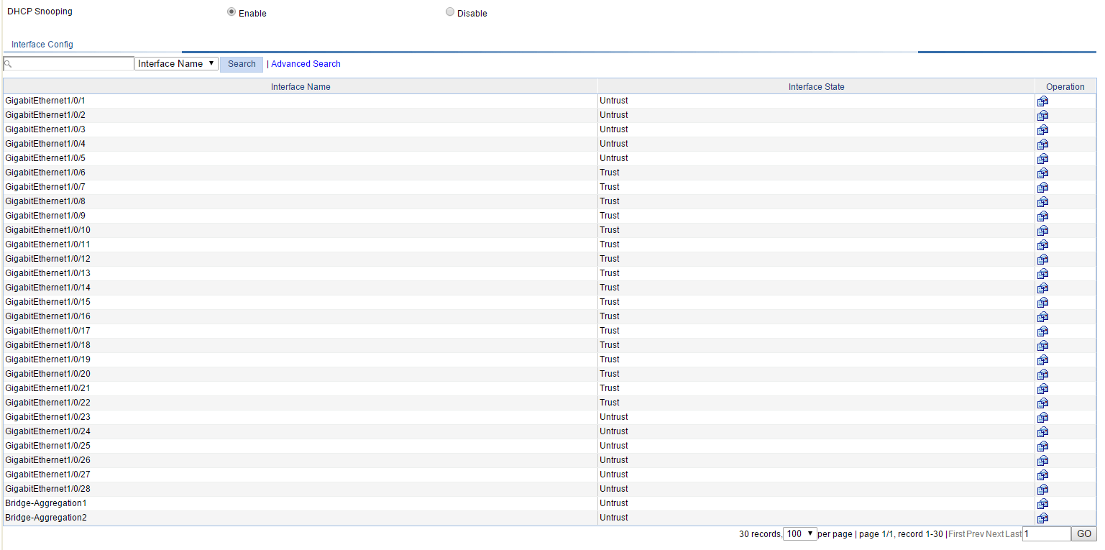Open the records per page dropdown
This screenshot has height=550, width=1105.
click(x=799, y=534)
